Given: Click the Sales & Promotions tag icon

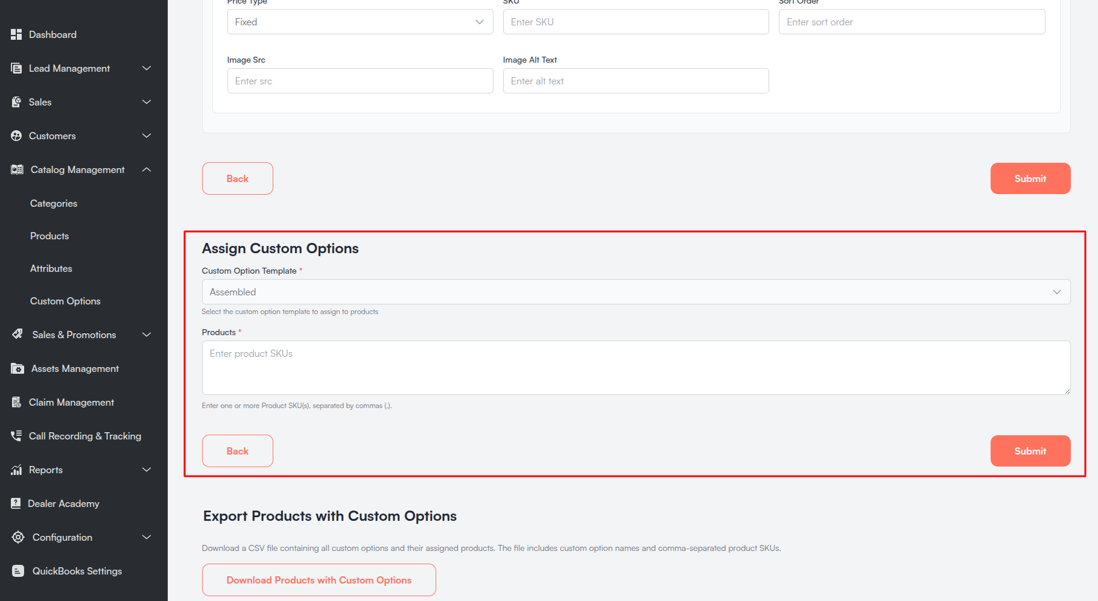Looking at the screenshot, I should tap(17, 335).
